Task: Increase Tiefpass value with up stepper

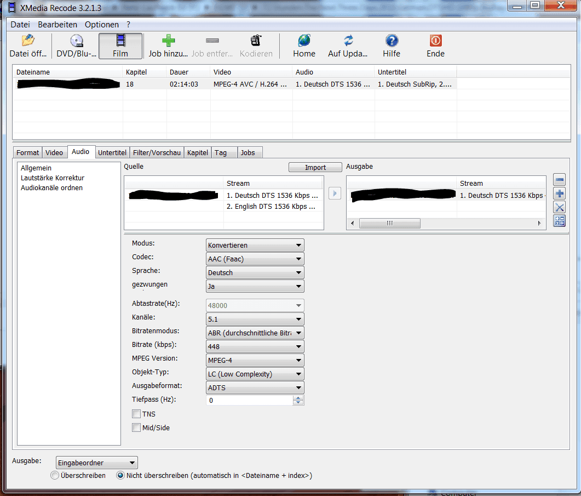Action: pos(298,398)
